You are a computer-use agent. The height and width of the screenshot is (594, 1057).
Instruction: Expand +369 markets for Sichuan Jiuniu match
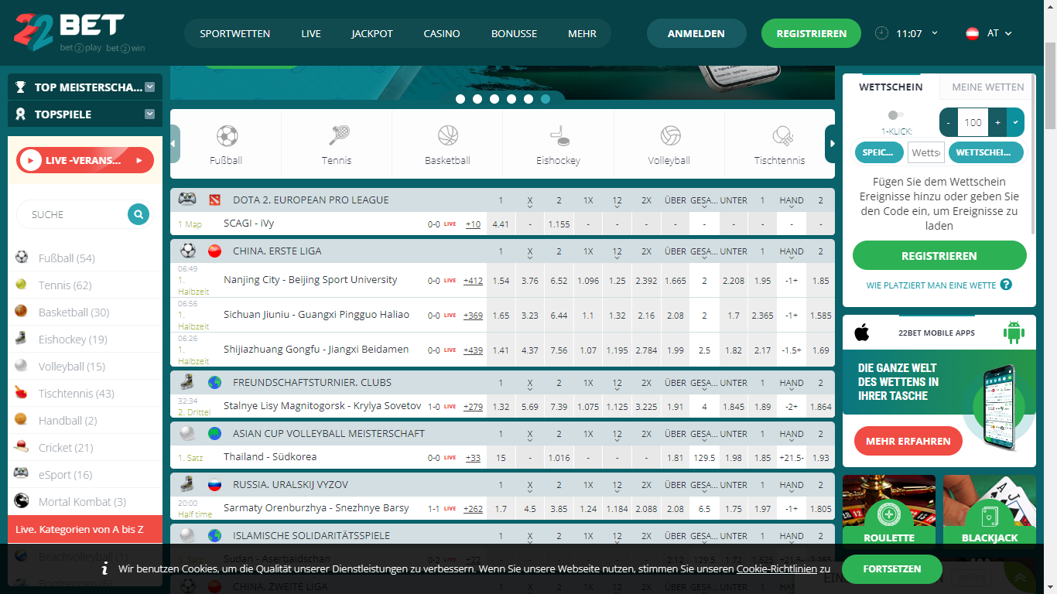(x=473, y=316)
